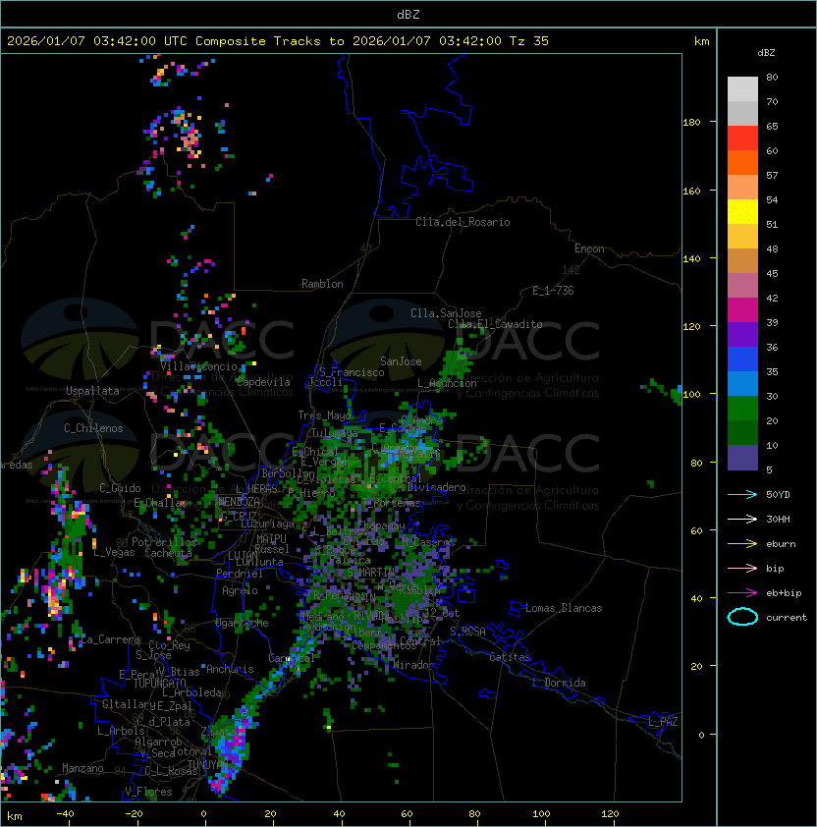This screenshot has height=827, width=817.
Task: Click the 'dBZ' title at the top center
Action: click(x=408, y=15)
